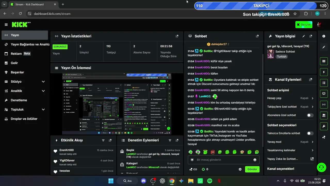Filter the Denetim Eylemleri list
The width and height of the screenshot is (330, 186).
170,140
